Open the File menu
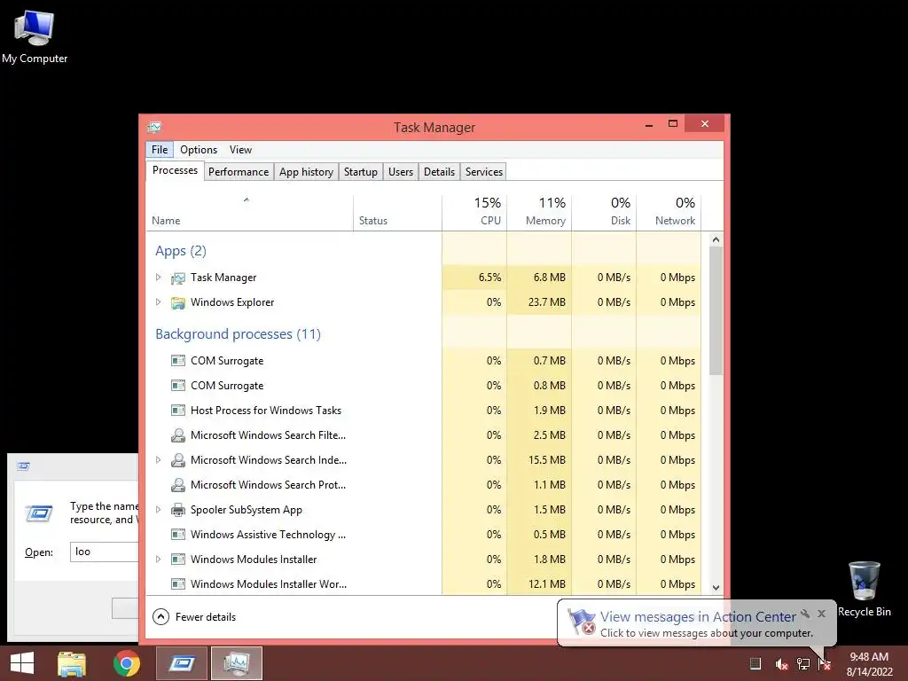Viewport: 908px width, 681px height. click(x=160, y=149)
